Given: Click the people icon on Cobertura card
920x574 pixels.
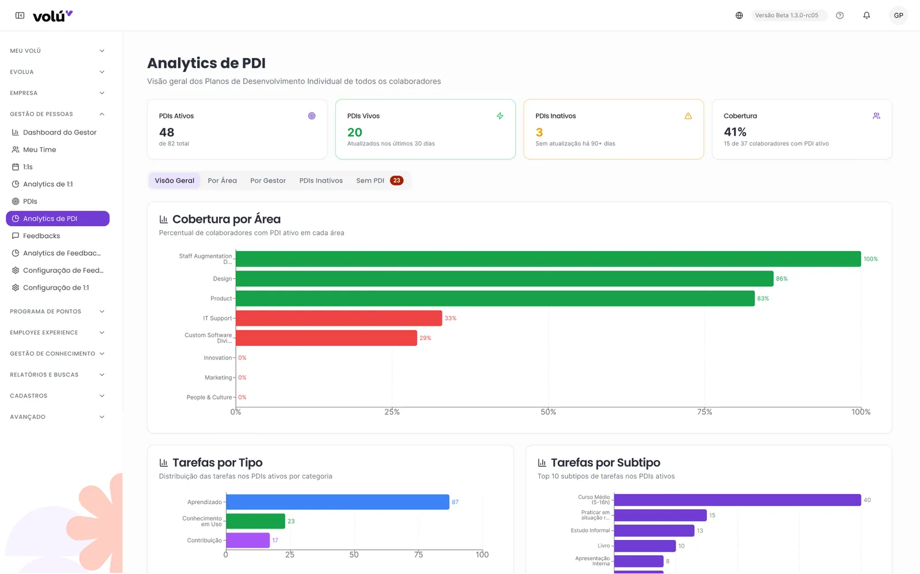Looking at the screenshot, I should click(876, 116).
